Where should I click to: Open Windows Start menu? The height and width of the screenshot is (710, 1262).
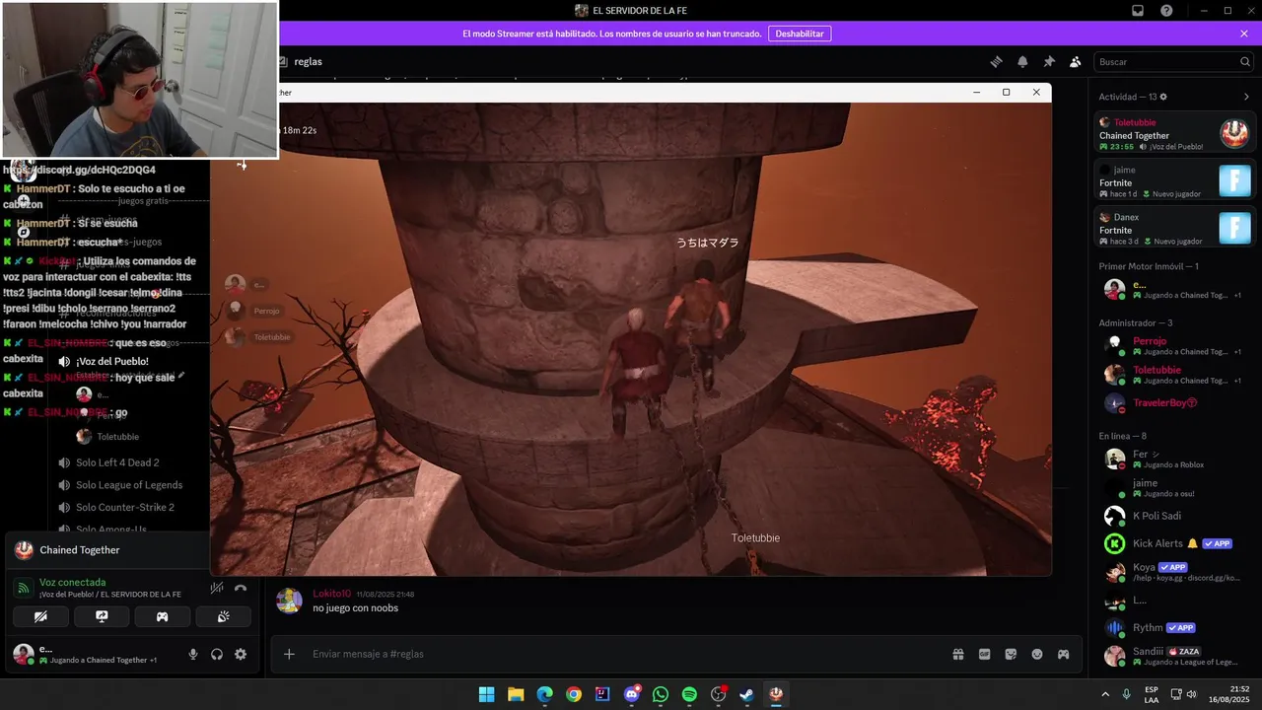(486, 694)
